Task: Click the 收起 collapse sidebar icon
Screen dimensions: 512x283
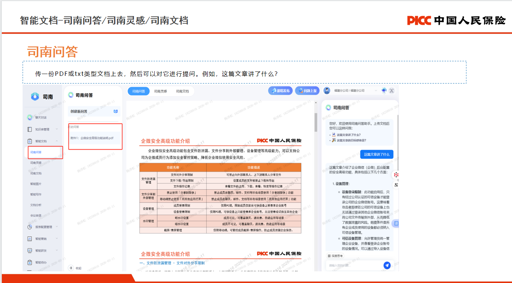Action: [71, 268]
